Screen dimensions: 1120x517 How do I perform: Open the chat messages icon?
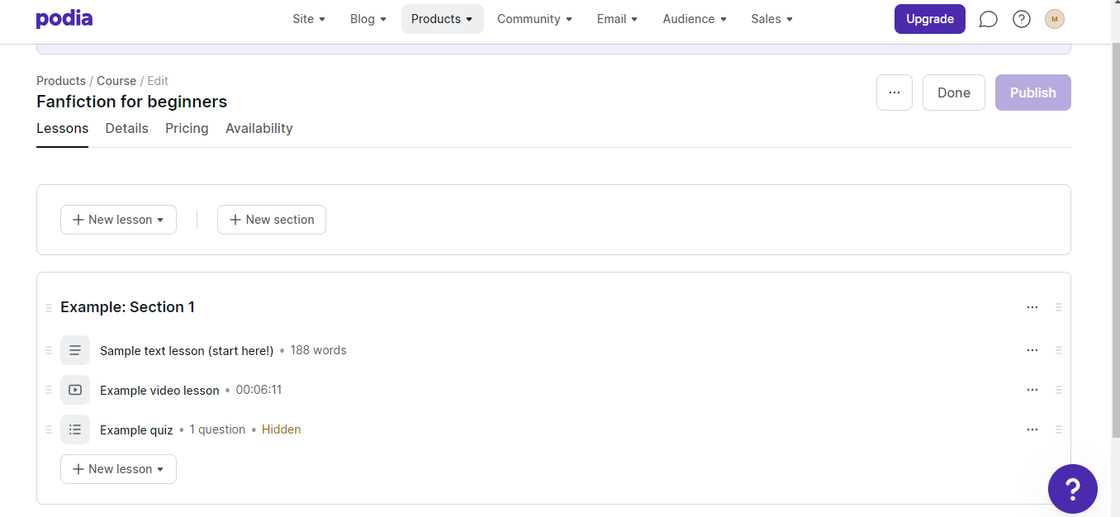[x=988, y=19]
